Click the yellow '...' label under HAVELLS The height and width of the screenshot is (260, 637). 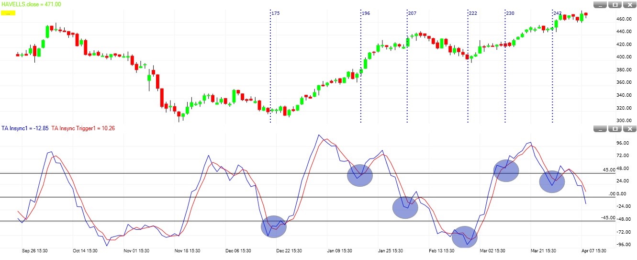[x=8, y=13]
